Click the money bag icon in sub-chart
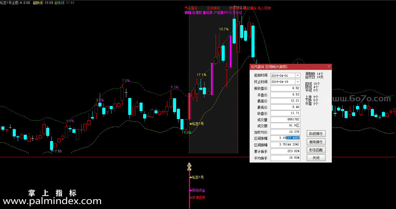The image size is (396, 209). pyautogui.click(x=189, y=167)
